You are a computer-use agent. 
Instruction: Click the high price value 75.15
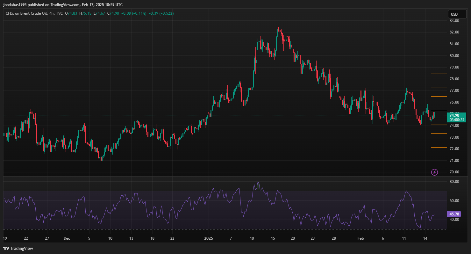tap(86, 13)
